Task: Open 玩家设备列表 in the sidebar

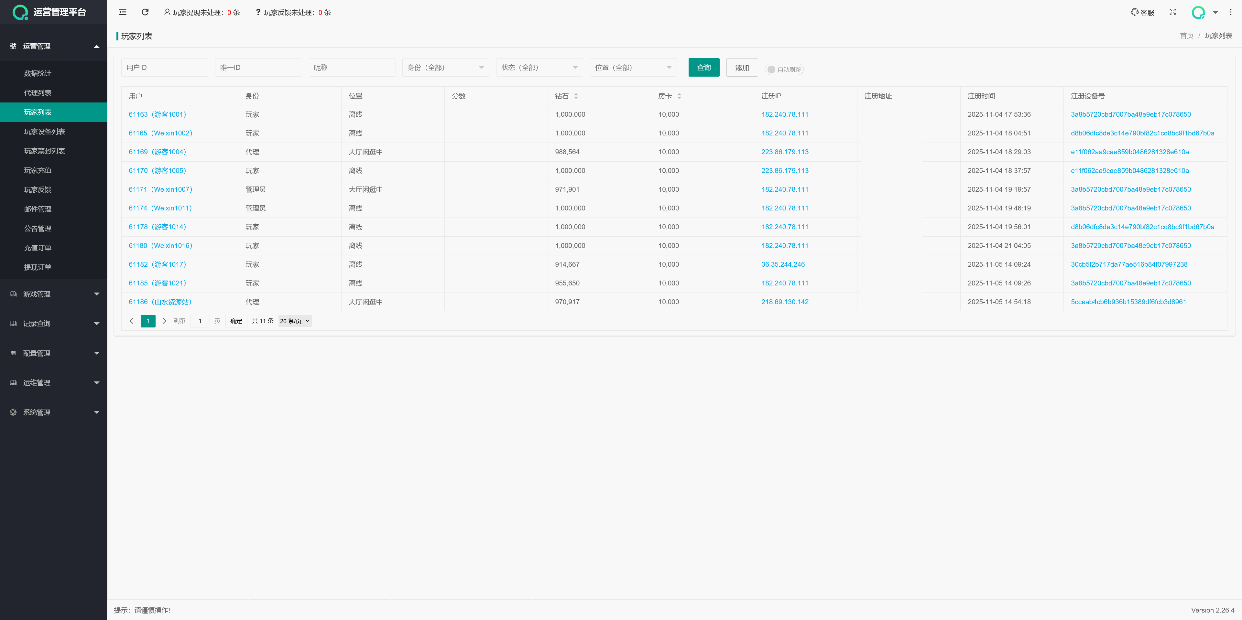Action: 44,132
